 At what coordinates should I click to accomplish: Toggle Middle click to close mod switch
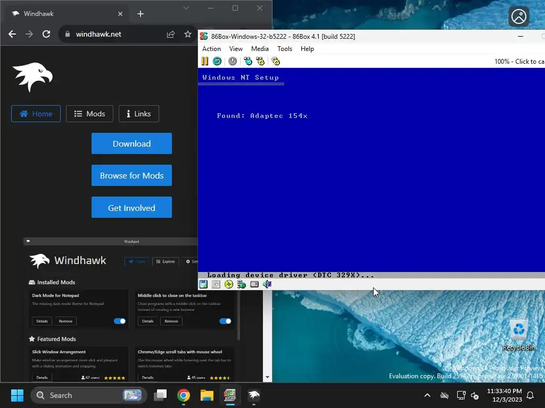click(x=225, y=321)
